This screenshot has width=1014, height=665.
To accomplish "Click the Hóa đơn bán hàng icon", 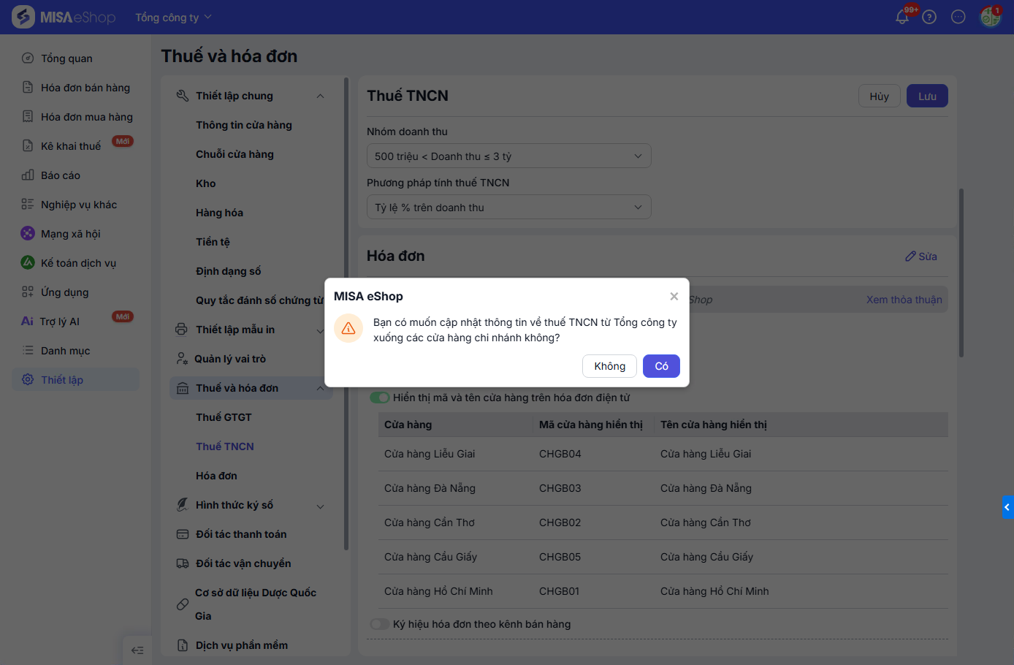I will point(28,88).
